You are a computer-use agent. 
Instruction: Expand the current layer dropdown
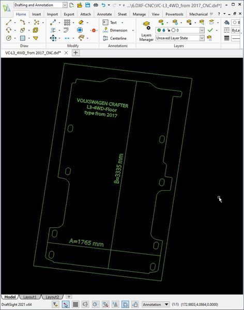[x=202, y=30]
